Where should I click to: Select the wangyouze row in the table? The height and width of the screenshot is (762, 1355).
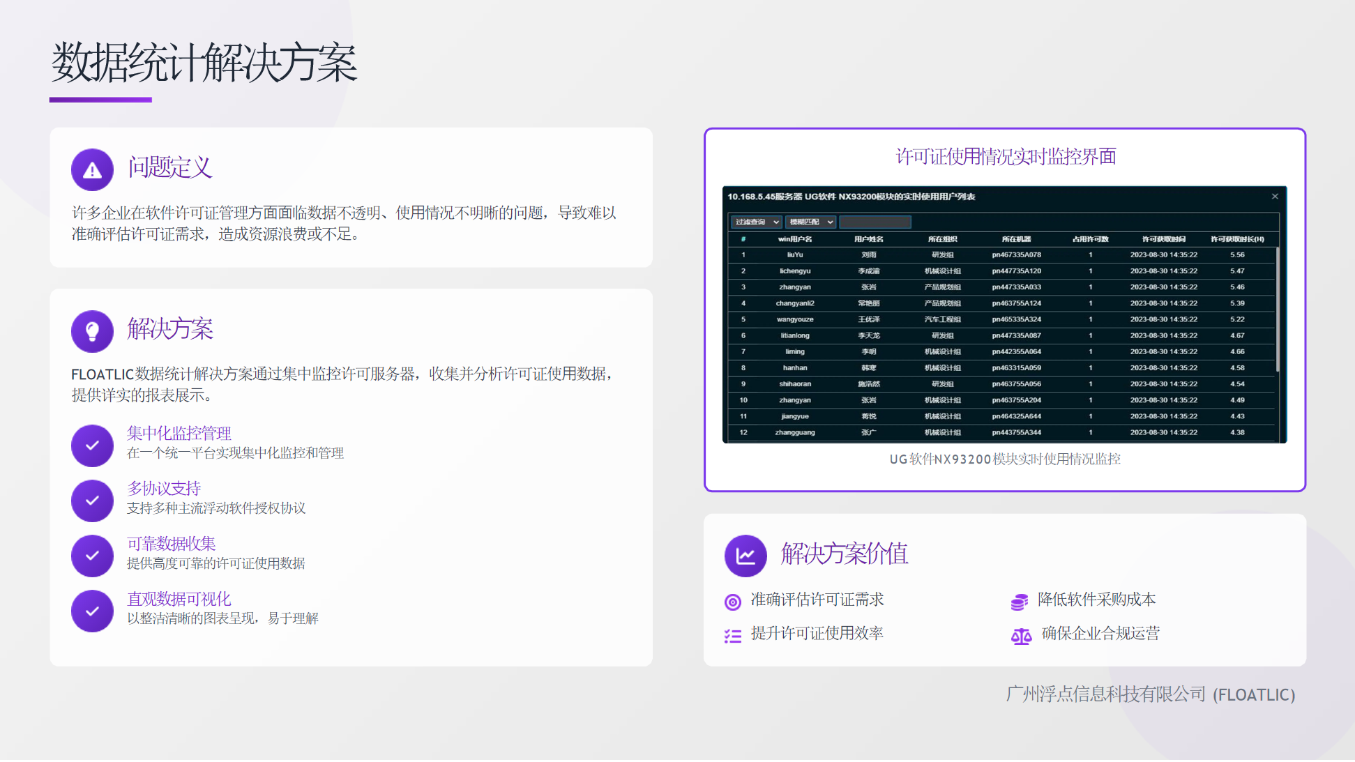(x=795, y=319)
